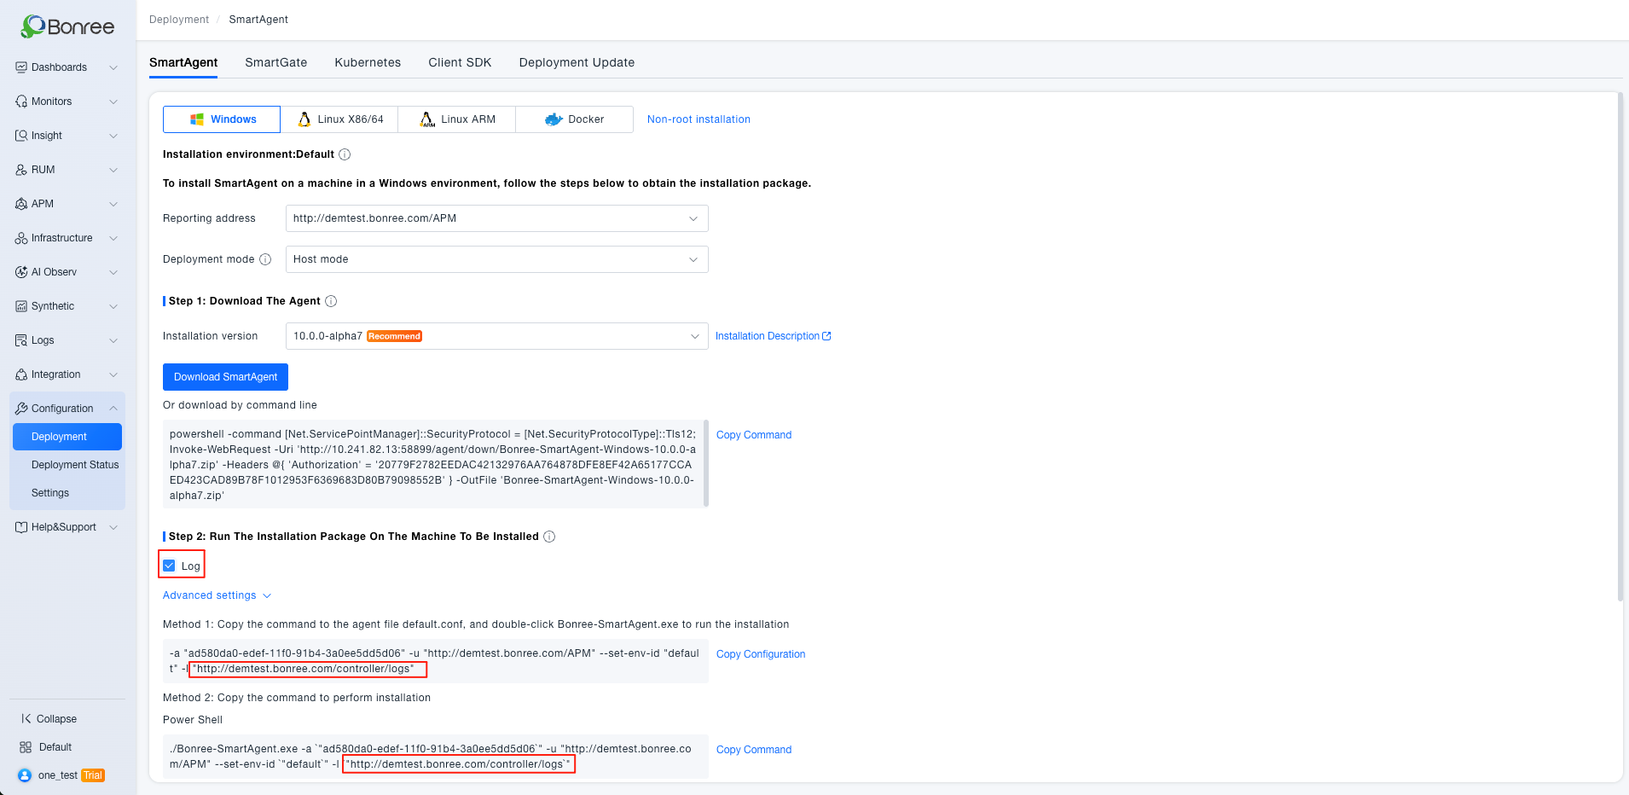Click info icon next to Step 1 heading
This screenshot has width=1629, height=795.
coord(331,301)
